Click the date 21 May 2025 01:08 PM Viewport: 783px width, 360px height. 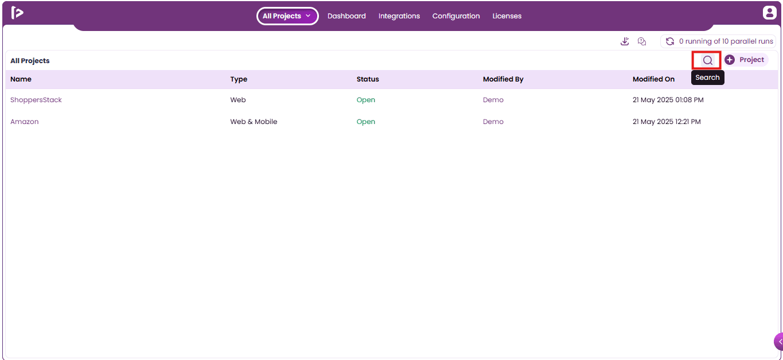coord(668,100)
